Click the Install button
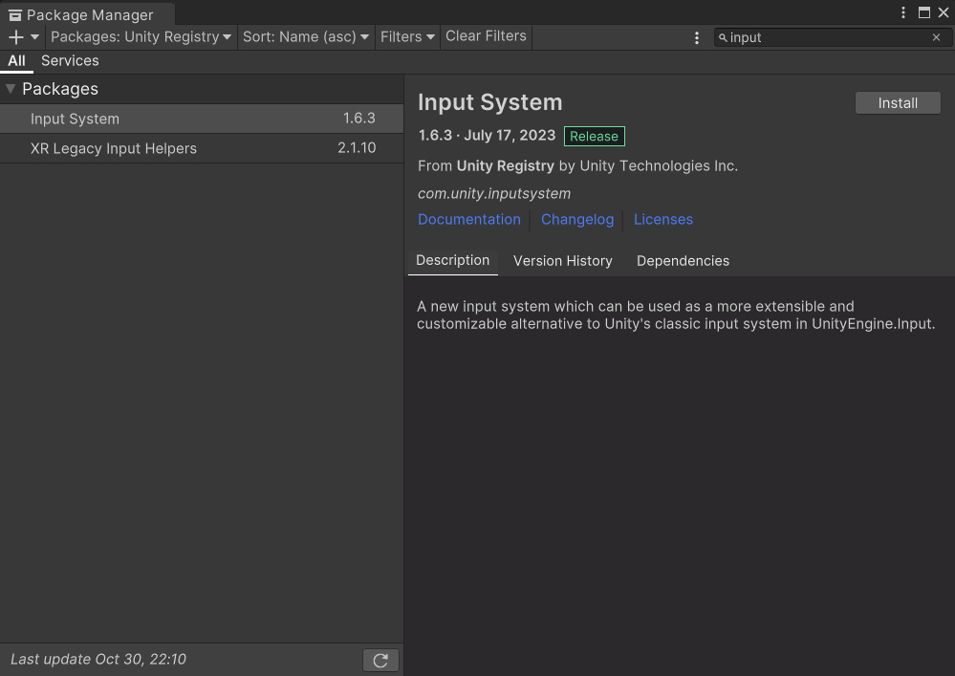This screenshot has height=676, width=955. 898,103
